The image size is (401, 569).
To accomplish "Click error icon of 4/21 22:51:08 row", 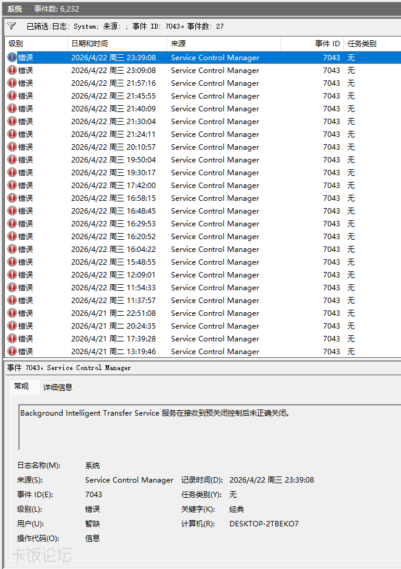I will pos(12,313).
